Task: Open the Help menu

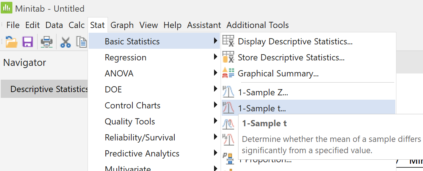Action: [172, 25]
